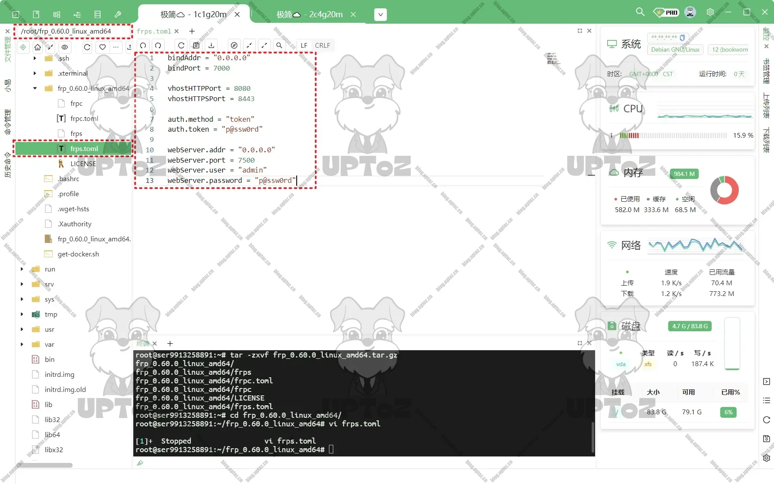Click the 4.7 G / 83.8 G disk badge

(x=690, y=326)
